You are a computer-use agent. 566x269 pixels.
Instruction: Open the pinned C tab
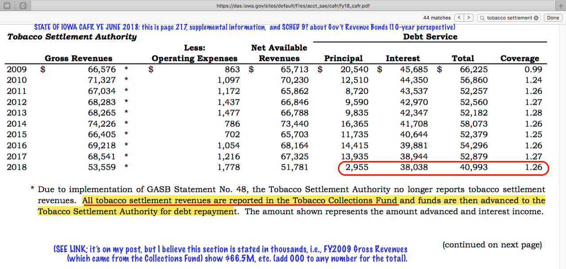pos(23,6)
